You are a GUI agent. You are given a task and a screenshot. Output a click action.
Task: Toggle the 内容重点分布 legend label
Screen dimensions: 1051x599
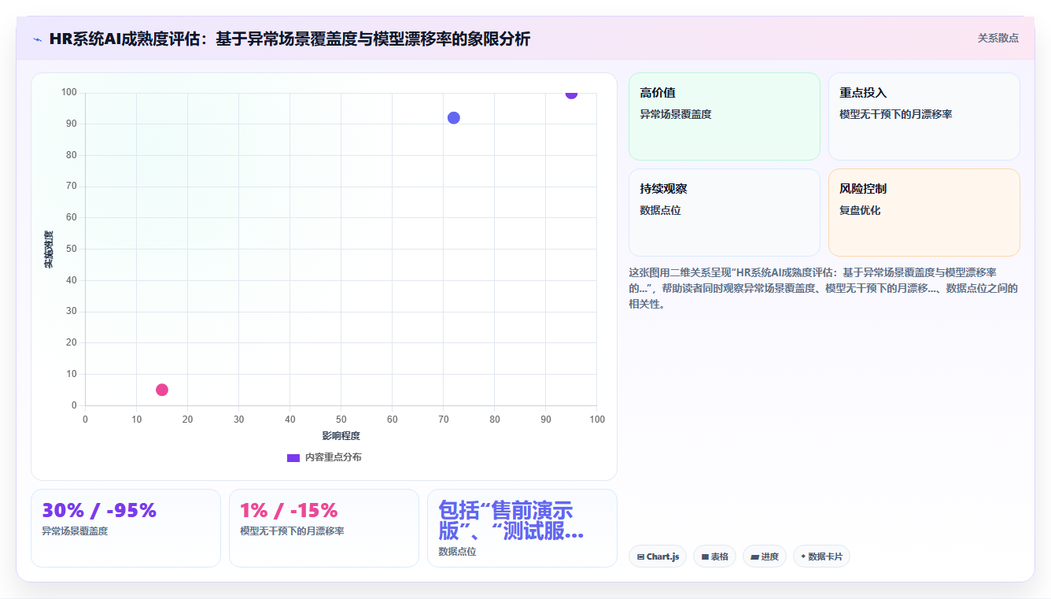click(x=334, y=457)
